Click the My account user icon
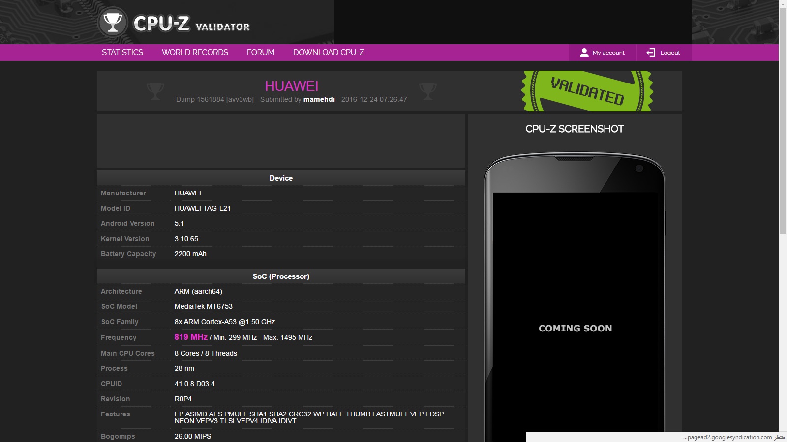The width and height of the screenshot is (787, 442). click(584, 53)
